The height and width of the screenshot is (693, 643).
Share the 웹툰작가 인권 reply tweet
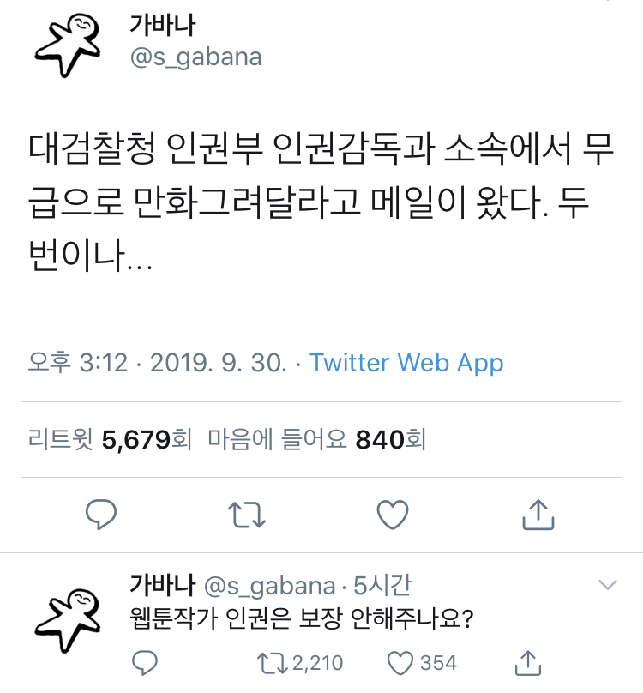pyautogui.click(x=529, y=662)
